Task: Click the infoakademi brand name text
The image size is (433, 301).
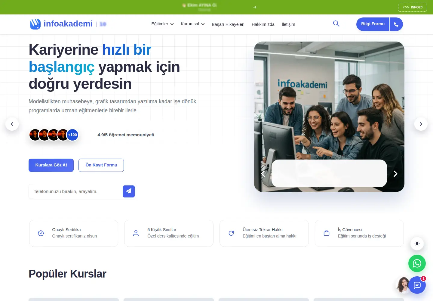Action: tap(68, 24)
